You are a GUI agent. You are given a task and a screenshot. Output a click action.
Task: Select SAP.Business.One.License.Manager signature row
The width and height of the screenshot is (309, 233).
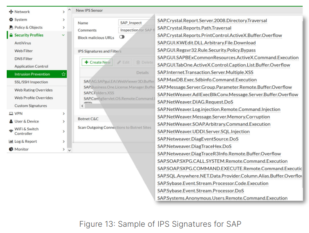pos(119,87)
